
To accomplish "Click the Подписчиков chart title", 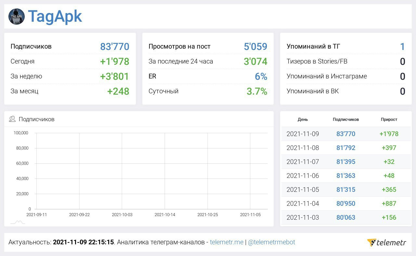I will pyautogui.click(x=36, y=119).
